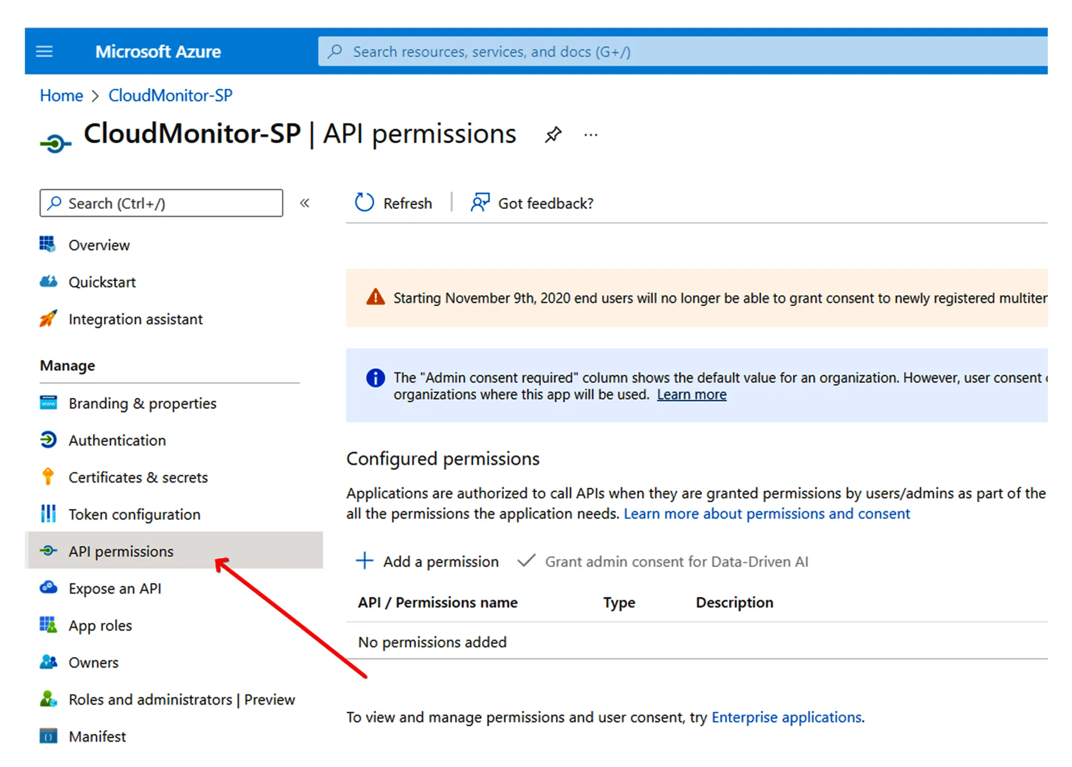1072x767 pixels.
Task: Click the Authentication arrow icon
Action: click(x=48, y=440)
